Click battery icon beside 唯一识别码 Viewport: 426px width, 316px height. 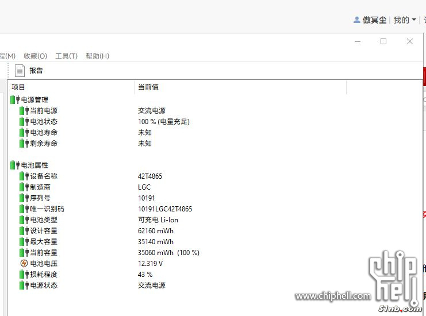tap(24, 209)
